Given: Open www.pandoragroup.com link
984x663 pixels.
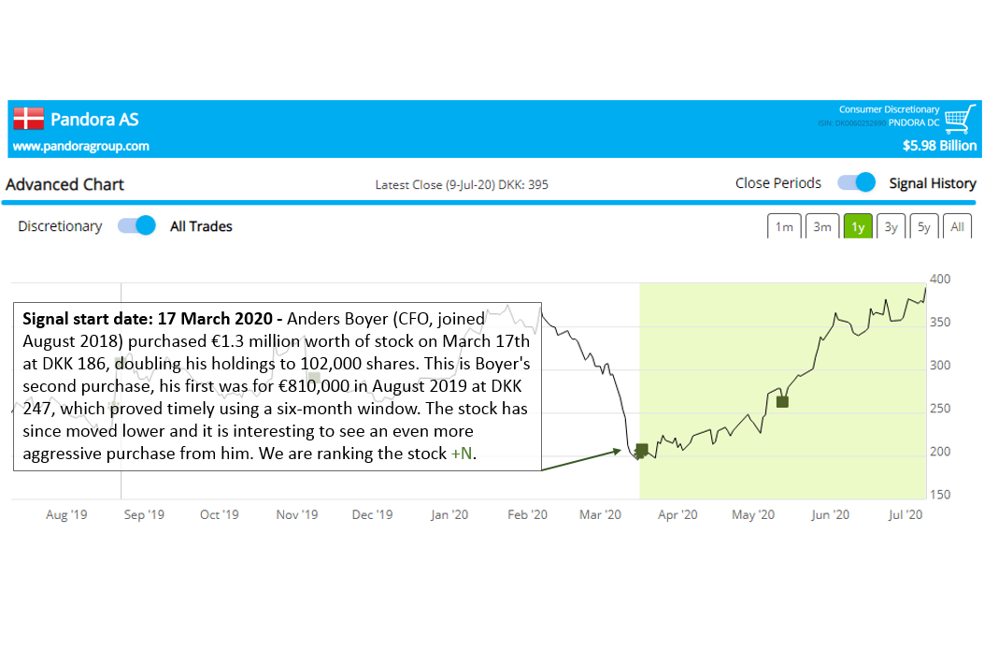Looking at the screenshot, I should coord(80,146).
